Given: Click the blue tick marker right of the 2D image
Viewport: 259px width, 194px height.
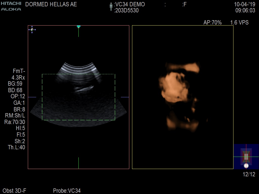Looking at the screenshot, I should 125,97.
